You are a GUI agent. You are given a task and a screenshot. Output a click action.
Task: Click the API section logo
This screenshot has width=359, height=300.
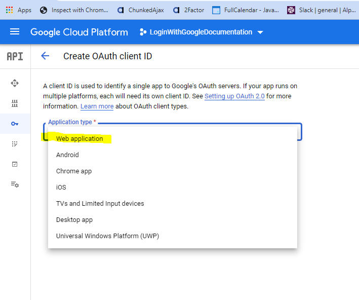click(15, 56)
